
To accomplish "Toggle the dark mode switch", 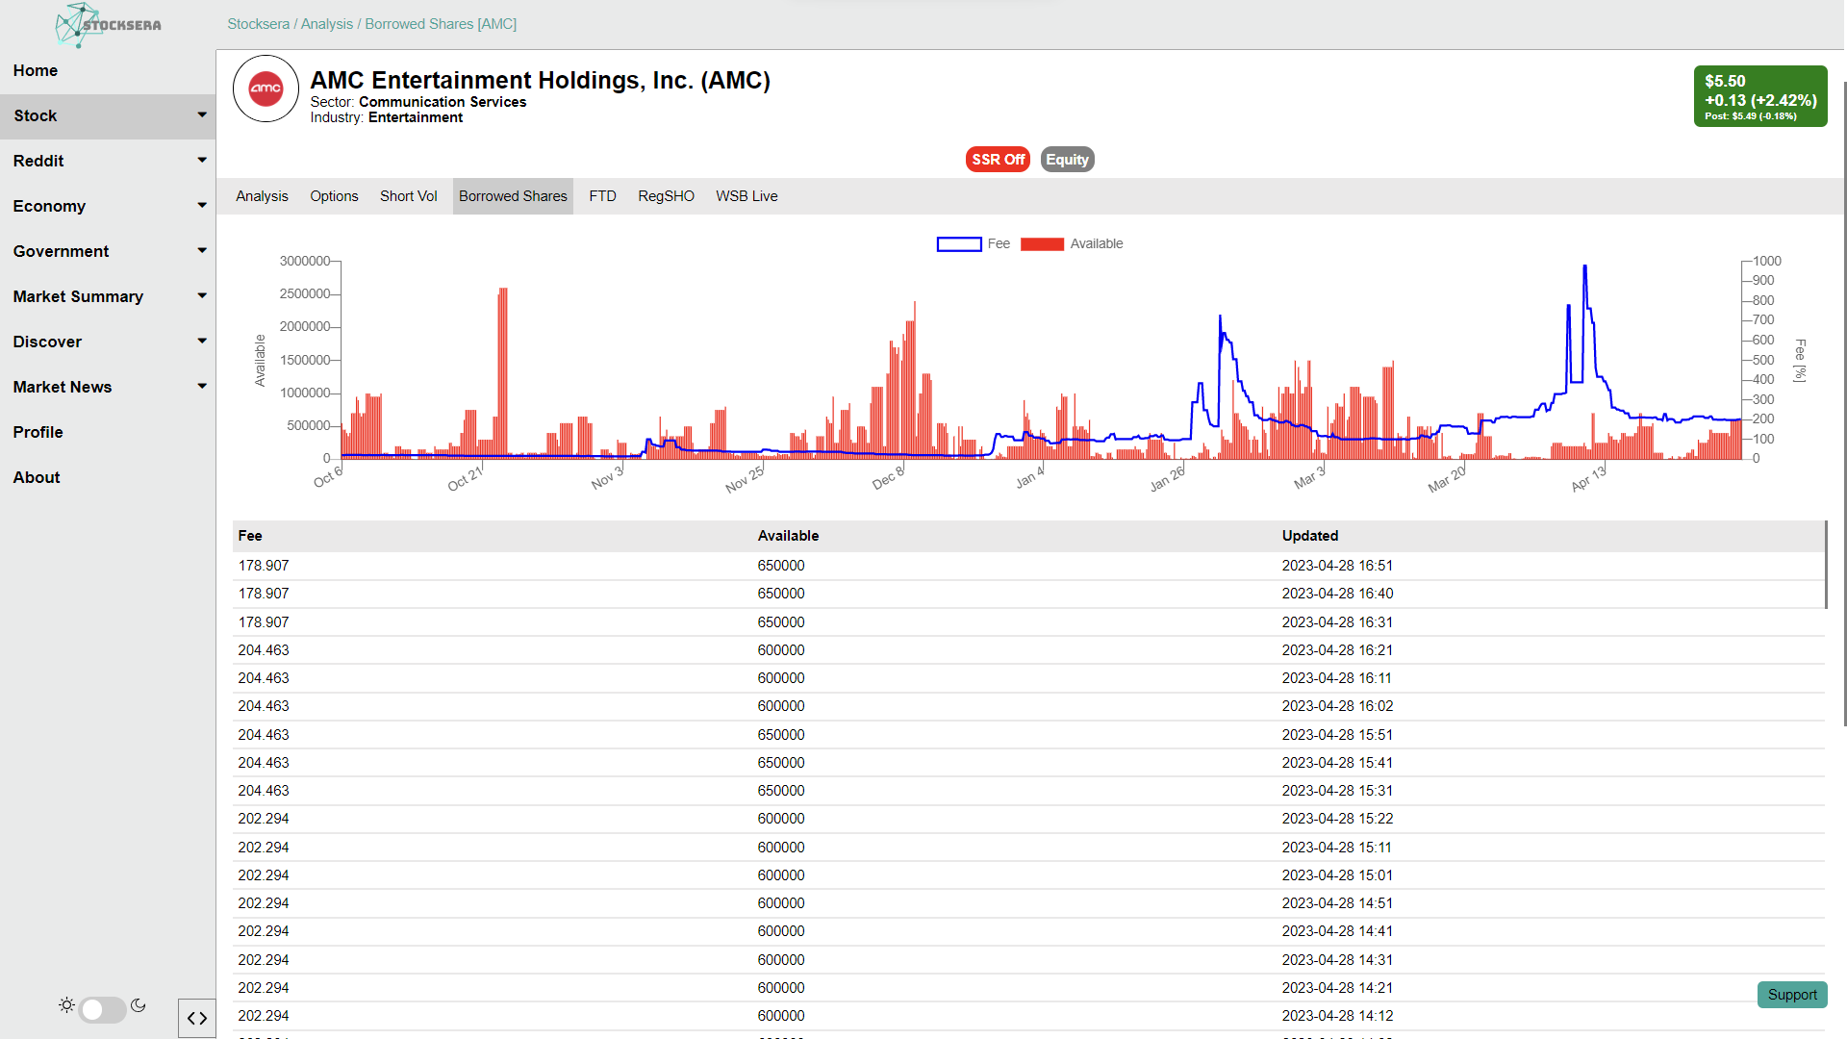I will pyautogui.click(x=102, y=1009).
